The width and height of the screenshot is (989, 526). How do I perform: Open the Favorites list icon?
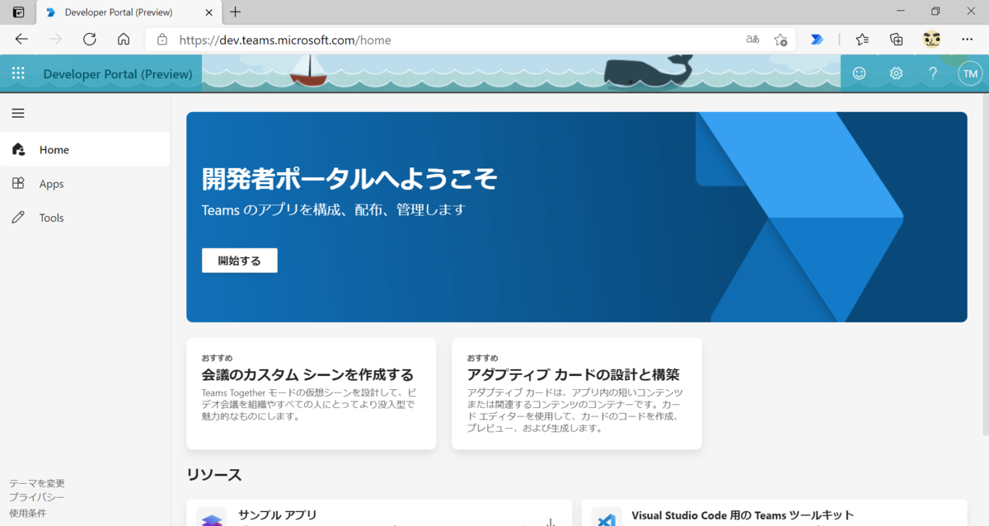(862, 39)
